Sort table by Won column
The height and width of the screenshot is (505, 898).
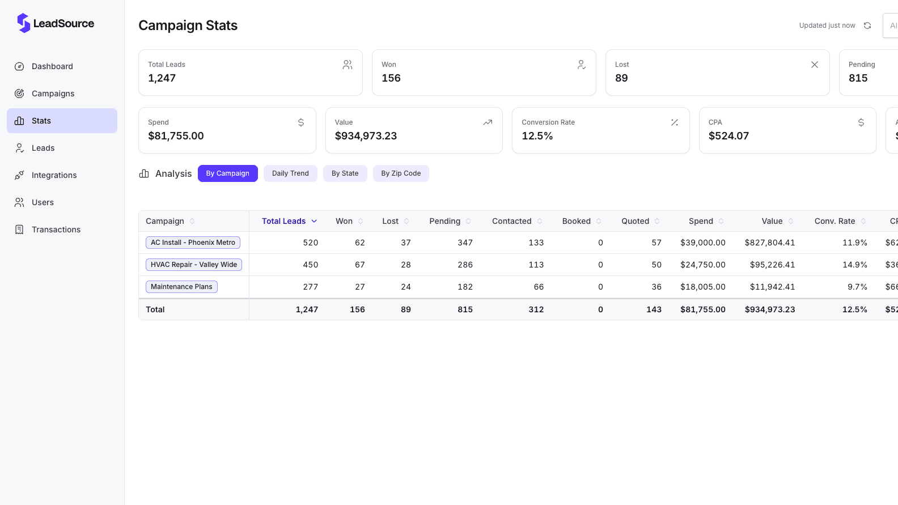[x=350, y=221]
